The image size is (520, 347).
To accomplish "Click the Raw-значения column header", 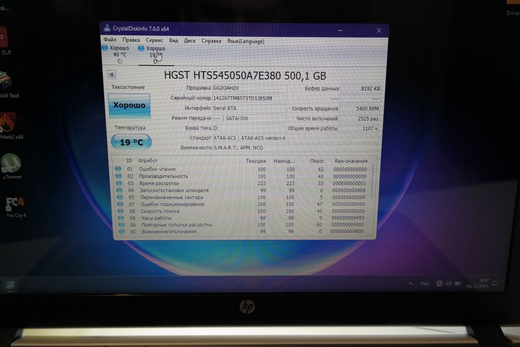I will [x=351, y=161].
